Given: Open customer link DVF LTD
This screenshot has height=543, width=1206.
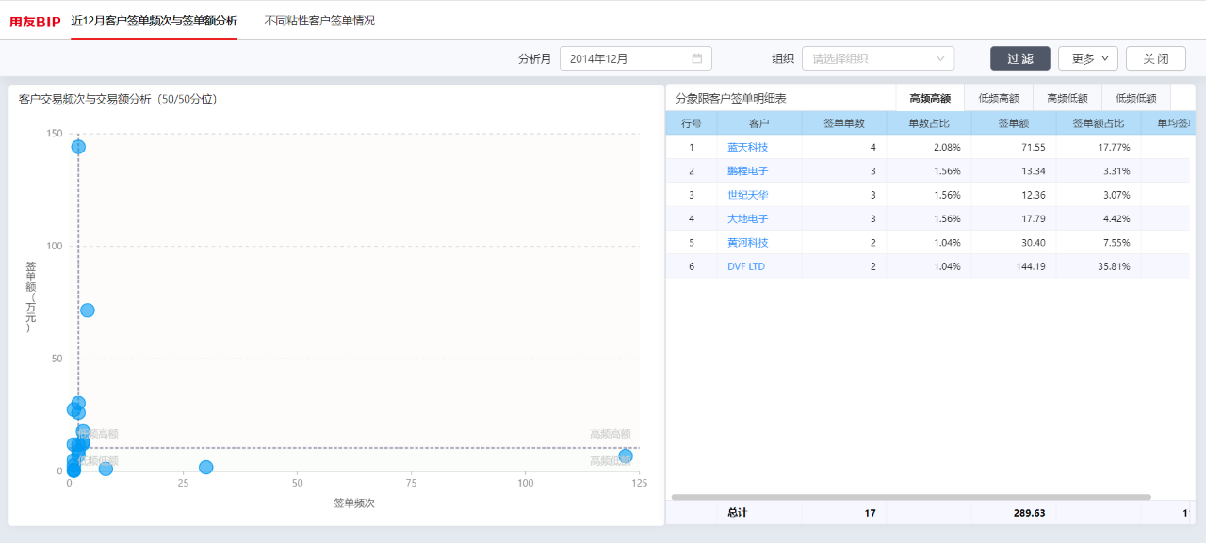Looking at the screenshot, I should click(x=746, y=266).
